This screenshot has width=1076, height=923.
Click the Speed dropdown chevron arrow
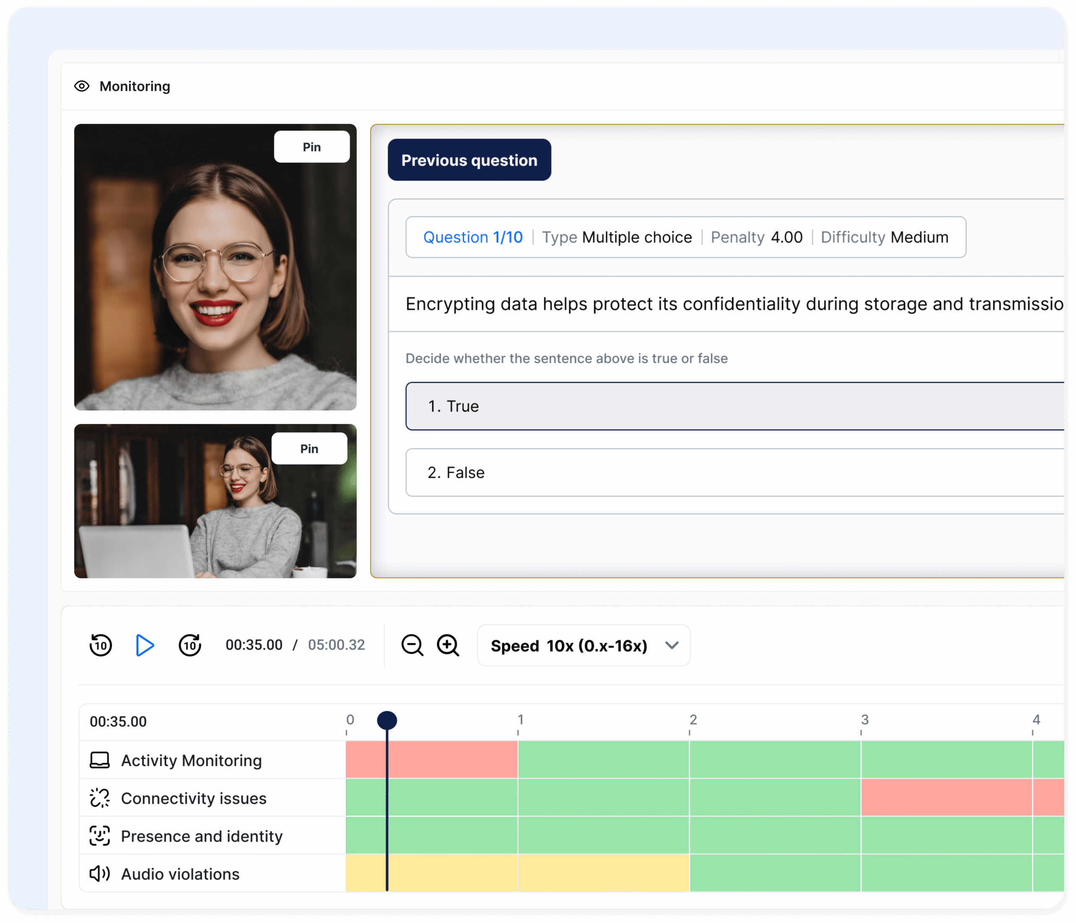(672, 645)
